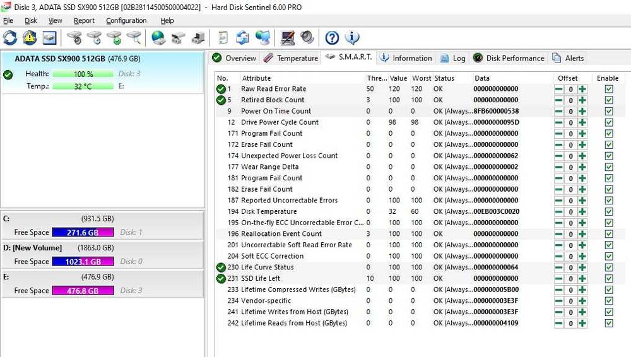Untick Enable for Power On Time Count

609,111
